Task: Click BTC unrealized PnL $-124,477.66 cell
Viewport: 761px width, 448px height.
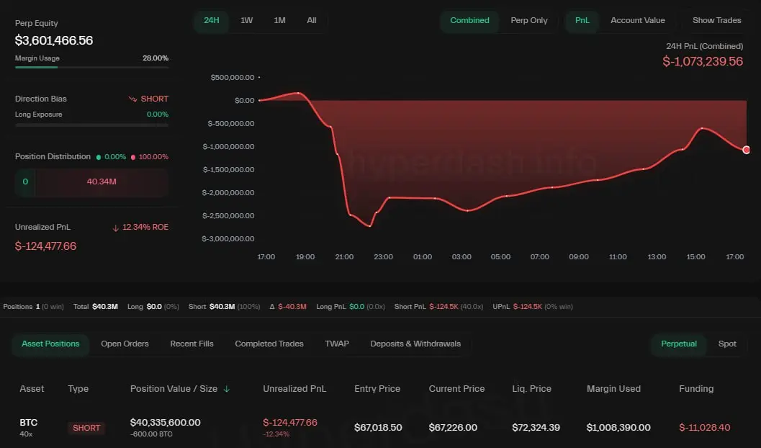Action: click(x=289, y=423)
